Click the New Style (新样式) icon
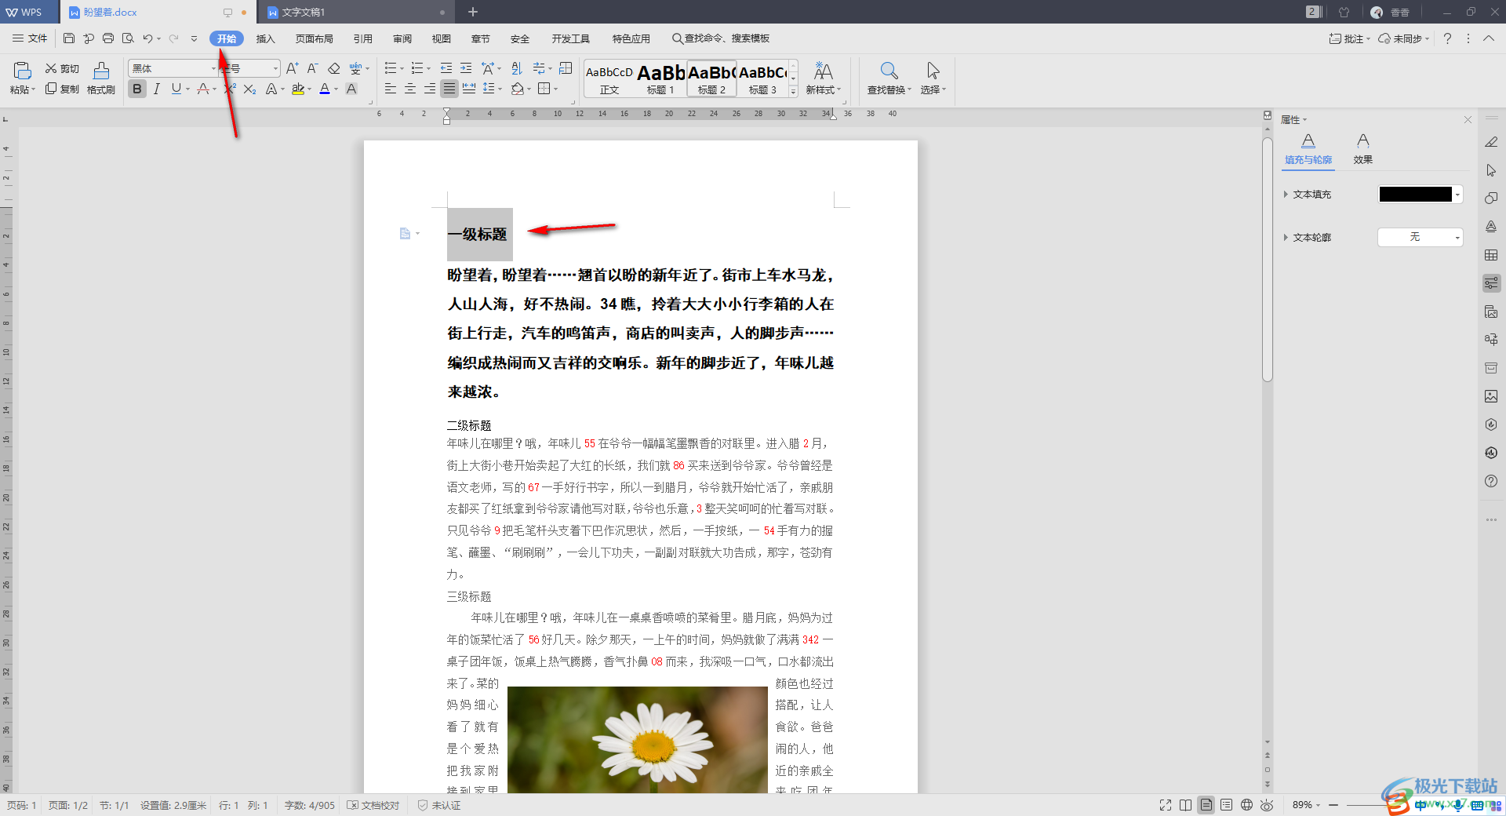This screenshot has height=816, width=1506. (x=823, y=71)
